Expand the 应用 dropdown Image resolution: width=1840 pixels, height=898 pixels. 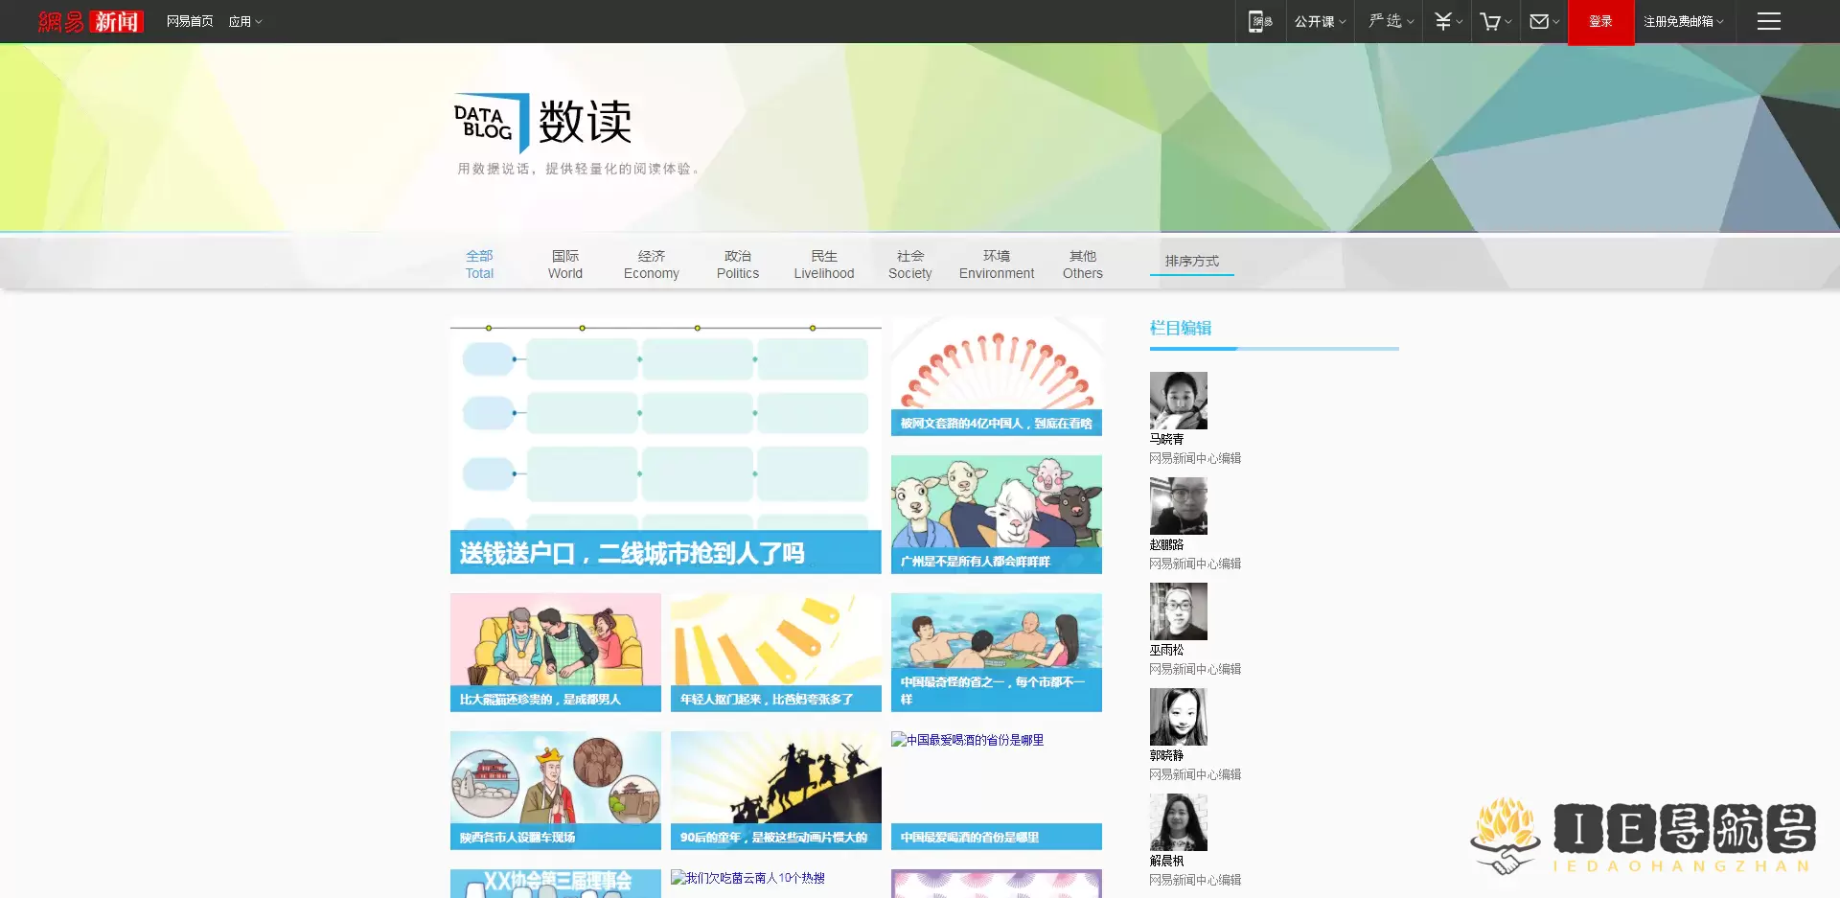[244, 21]
